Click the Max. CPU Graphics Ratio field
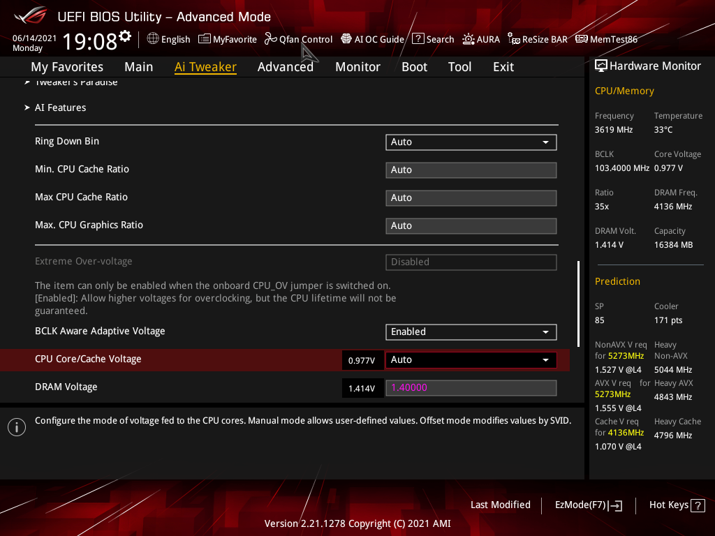 coord(471,225)
